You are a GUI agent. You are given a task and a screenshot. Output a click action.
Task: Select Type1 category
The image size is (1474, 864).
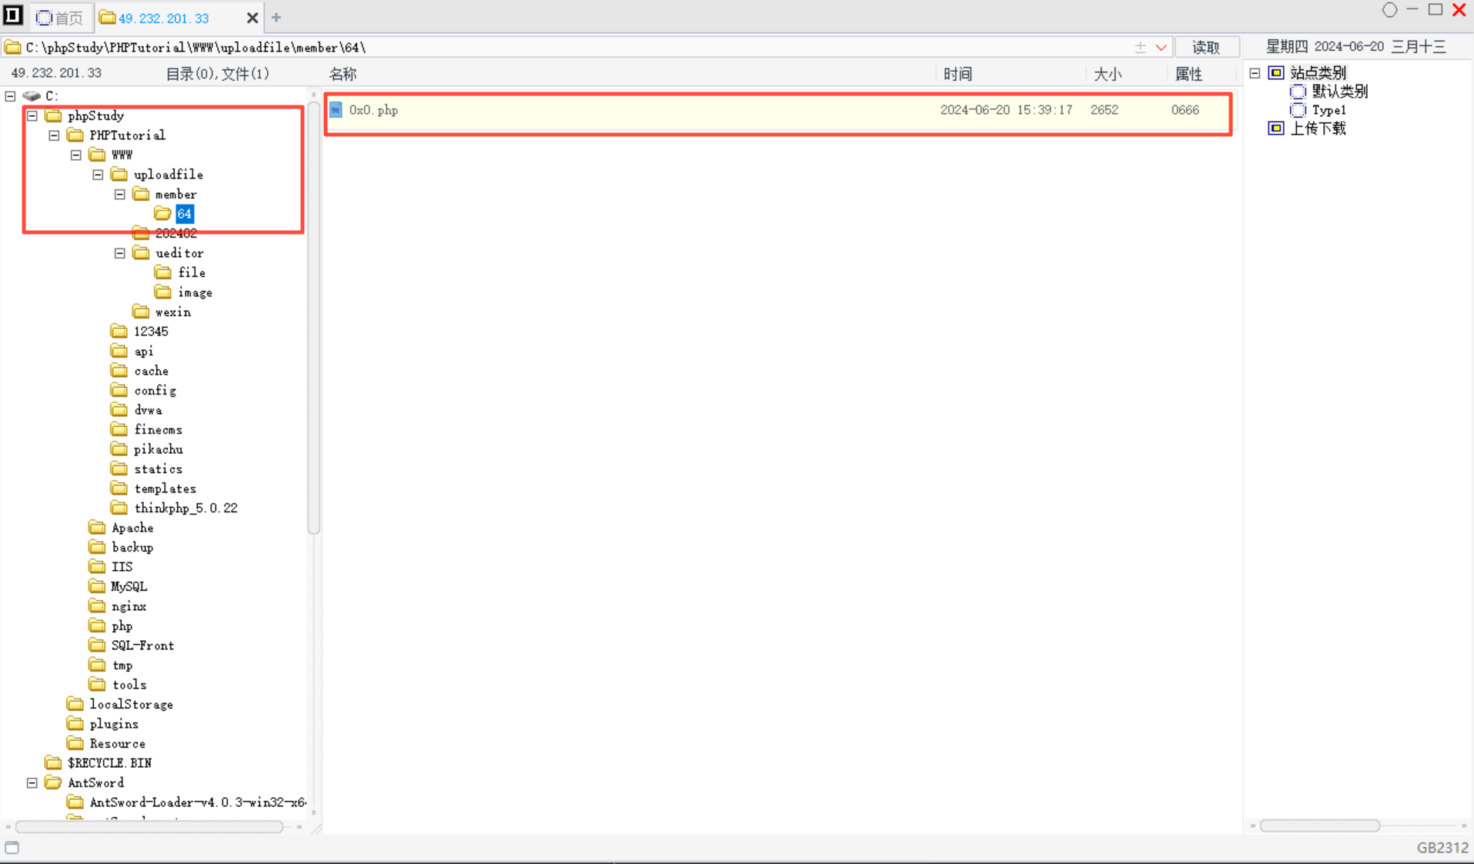click(x=1329, y=110)
